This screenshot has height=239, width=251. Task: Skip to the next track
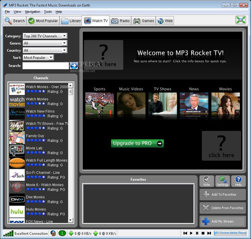209,233
